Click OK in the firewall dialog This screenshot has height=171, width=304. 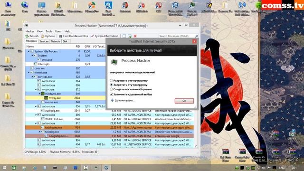[184, 101]
